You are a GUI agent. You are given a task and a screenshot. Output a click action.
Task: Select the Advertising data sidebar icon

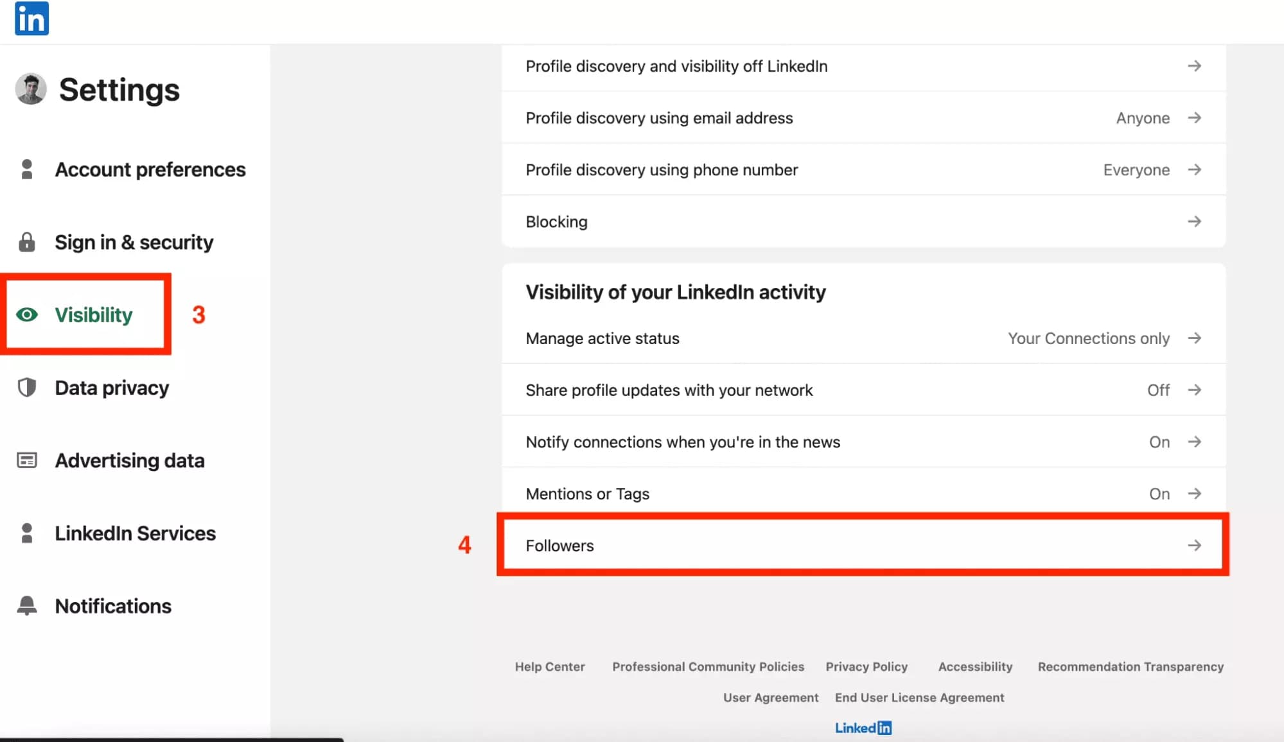point(27,460)
